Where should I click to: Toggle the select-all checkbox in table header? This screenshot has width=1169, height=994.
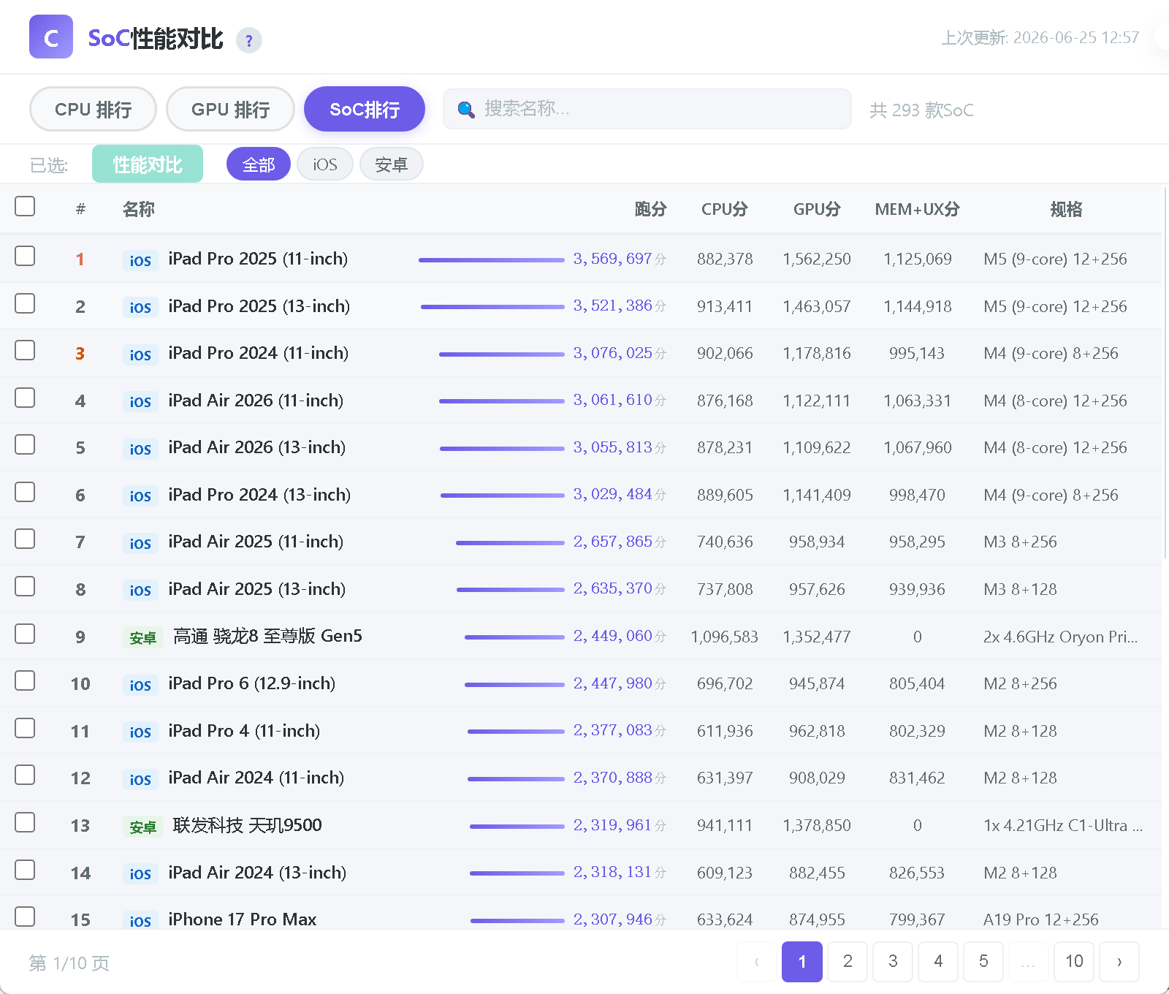point(25,206)
